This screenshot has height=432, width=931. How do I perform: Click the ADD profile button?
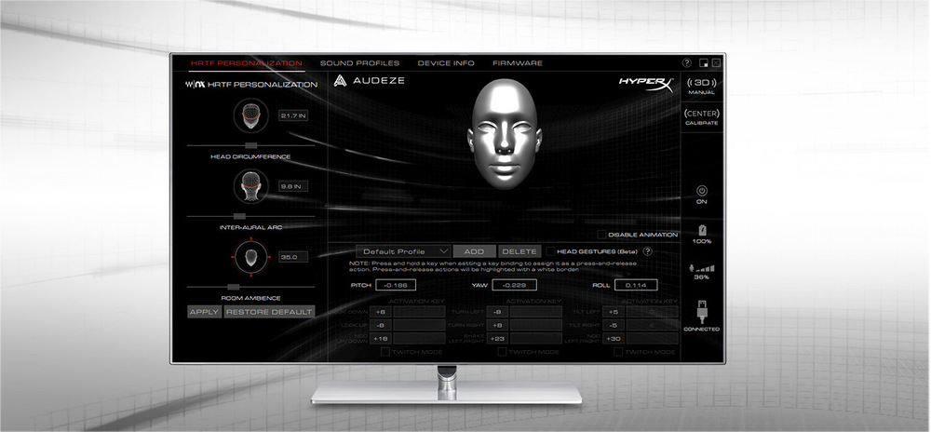475,251
